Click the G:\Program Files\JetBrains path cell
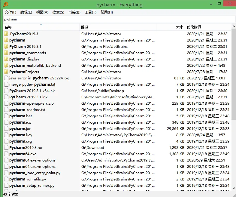 click(x=104, y=46)
